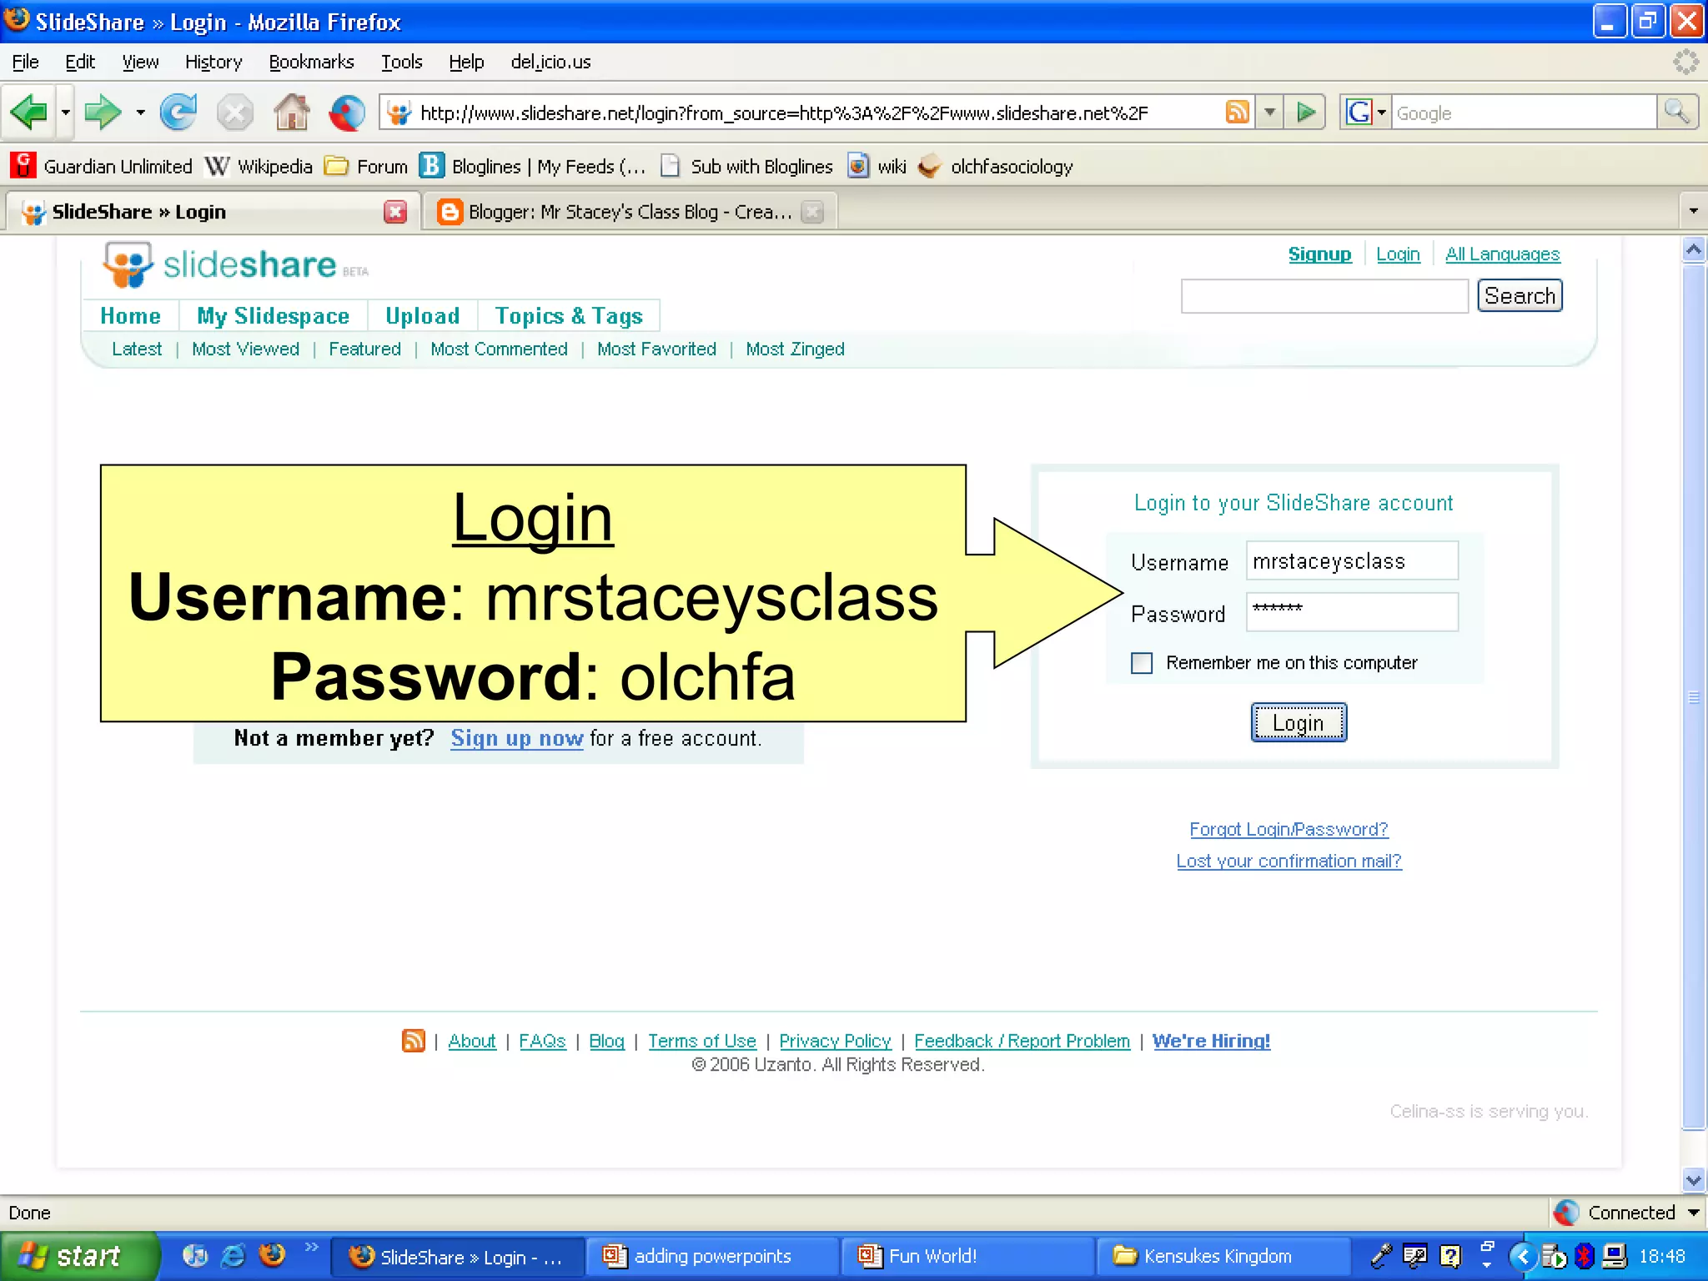
Task: Close the SlideShare Login tab
Action: 395,212
